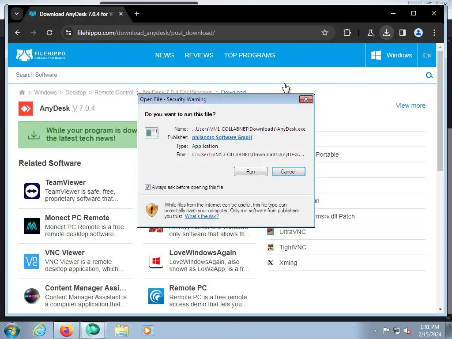
Task: Open the What's the risk? link
Action: (x=202, y=216)
